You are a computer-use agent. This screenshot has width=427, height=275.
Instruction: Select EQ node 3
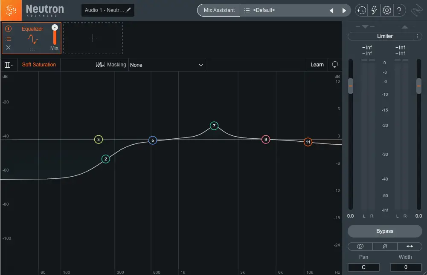(98, 139)
